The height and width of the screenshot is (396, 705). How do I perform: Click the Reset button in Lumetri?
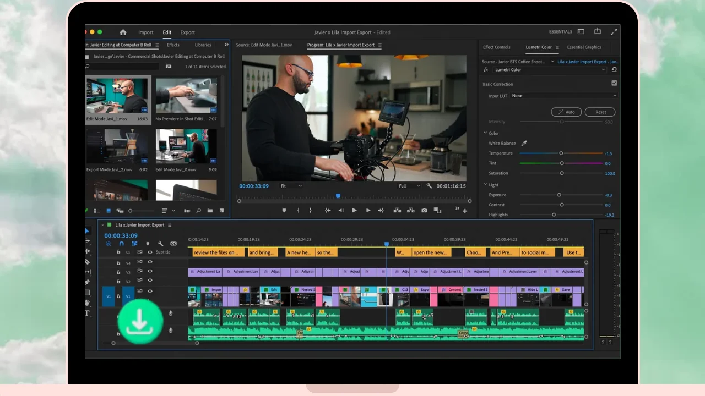600,112
